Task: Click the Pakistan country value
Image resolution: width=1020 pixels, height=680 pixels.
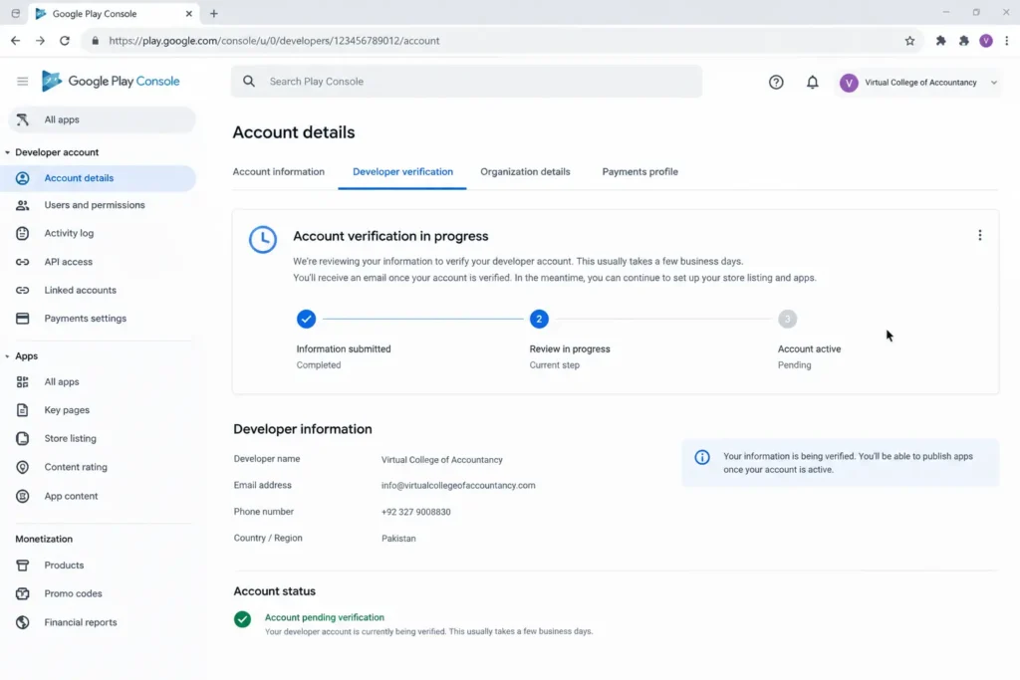Action: click(x=398, y=539)
